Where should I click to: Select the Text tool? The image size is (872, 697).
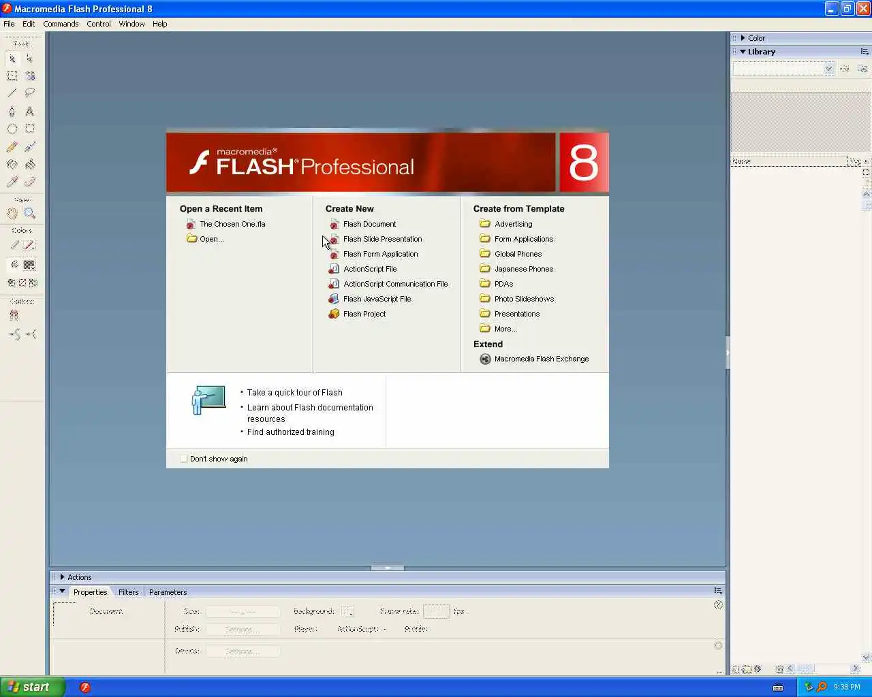[30, 111]
